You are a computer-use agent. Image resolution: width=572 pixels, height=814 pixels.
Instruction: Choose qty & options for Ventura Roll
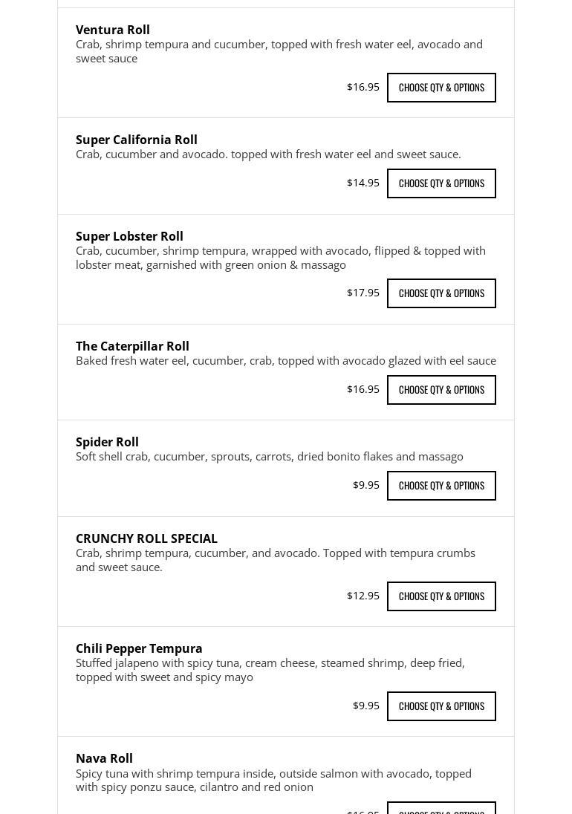click(x=441, y=88)
